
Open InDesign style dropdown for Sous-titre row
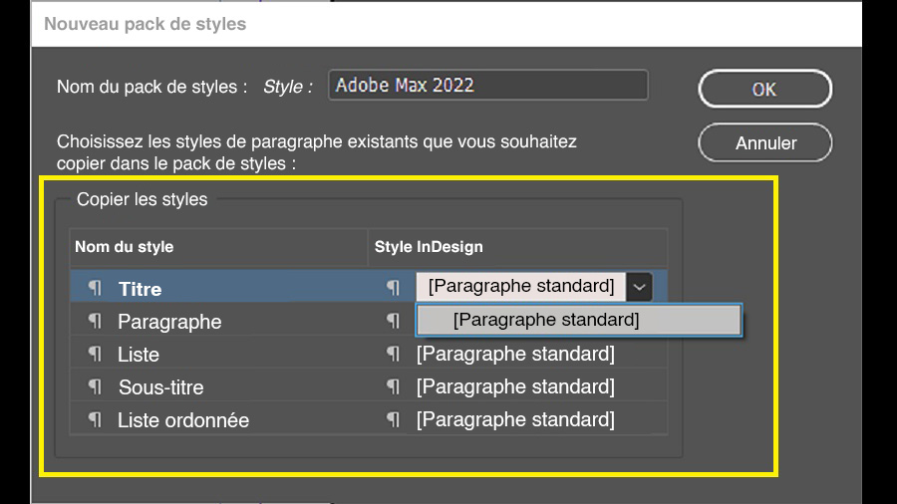click(515, 386)
